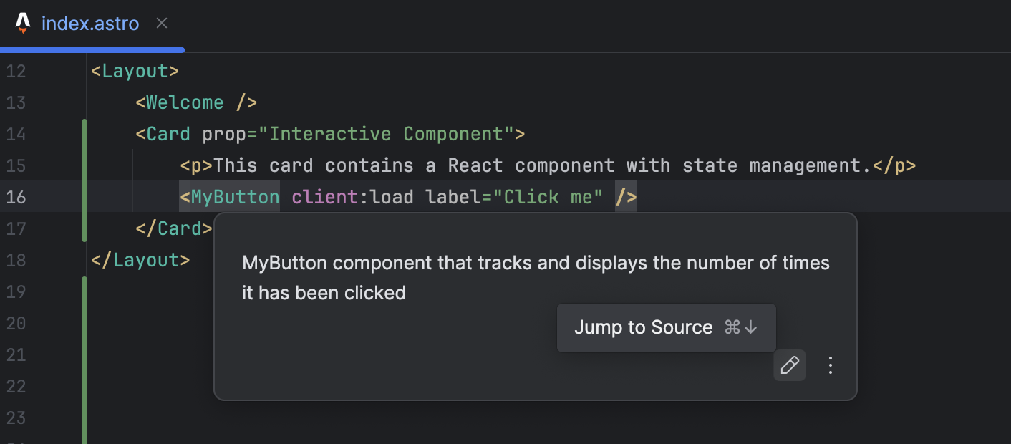Click the client:load attribute on line 16

tap(351, 197)
